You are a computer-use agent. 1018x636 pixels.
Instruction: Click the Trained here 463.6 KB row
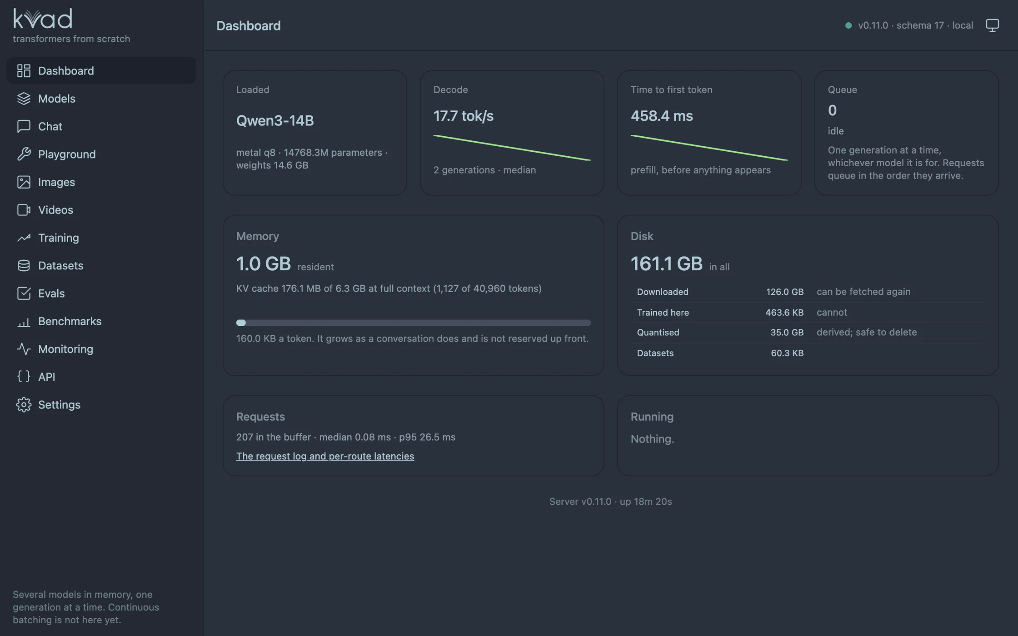coord(808,312)
